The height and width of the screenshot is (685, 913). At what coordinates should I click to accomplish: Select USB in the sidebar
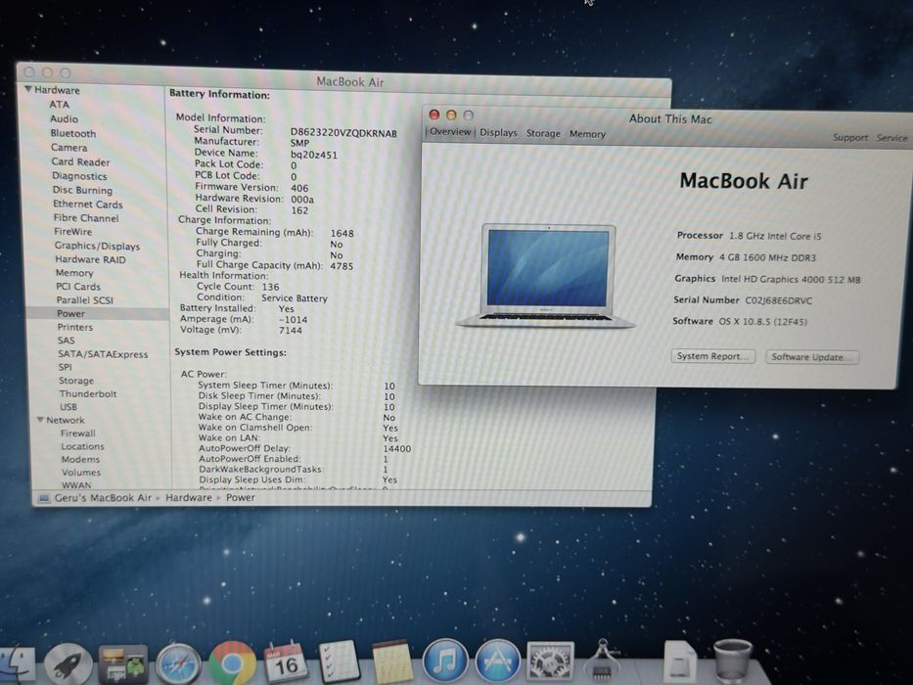(x=68, y=406)
